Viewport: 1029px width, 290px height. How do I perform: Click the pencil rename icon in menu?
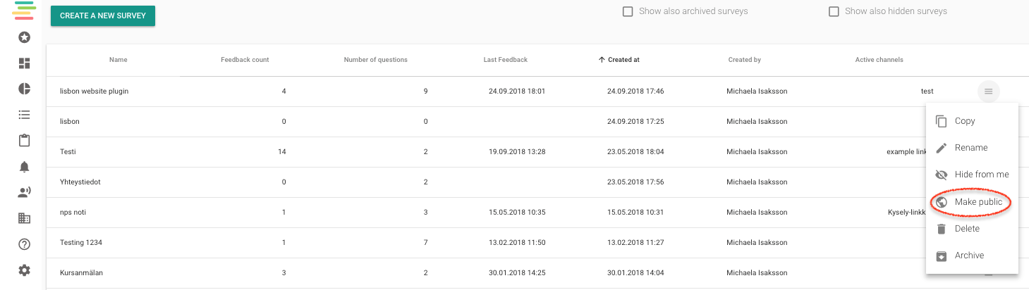tap(941, 148)
